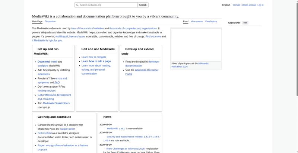The height and width of the screenshot is (153, 298).
Task: Open the support desk link
Action: click(67, 129)
